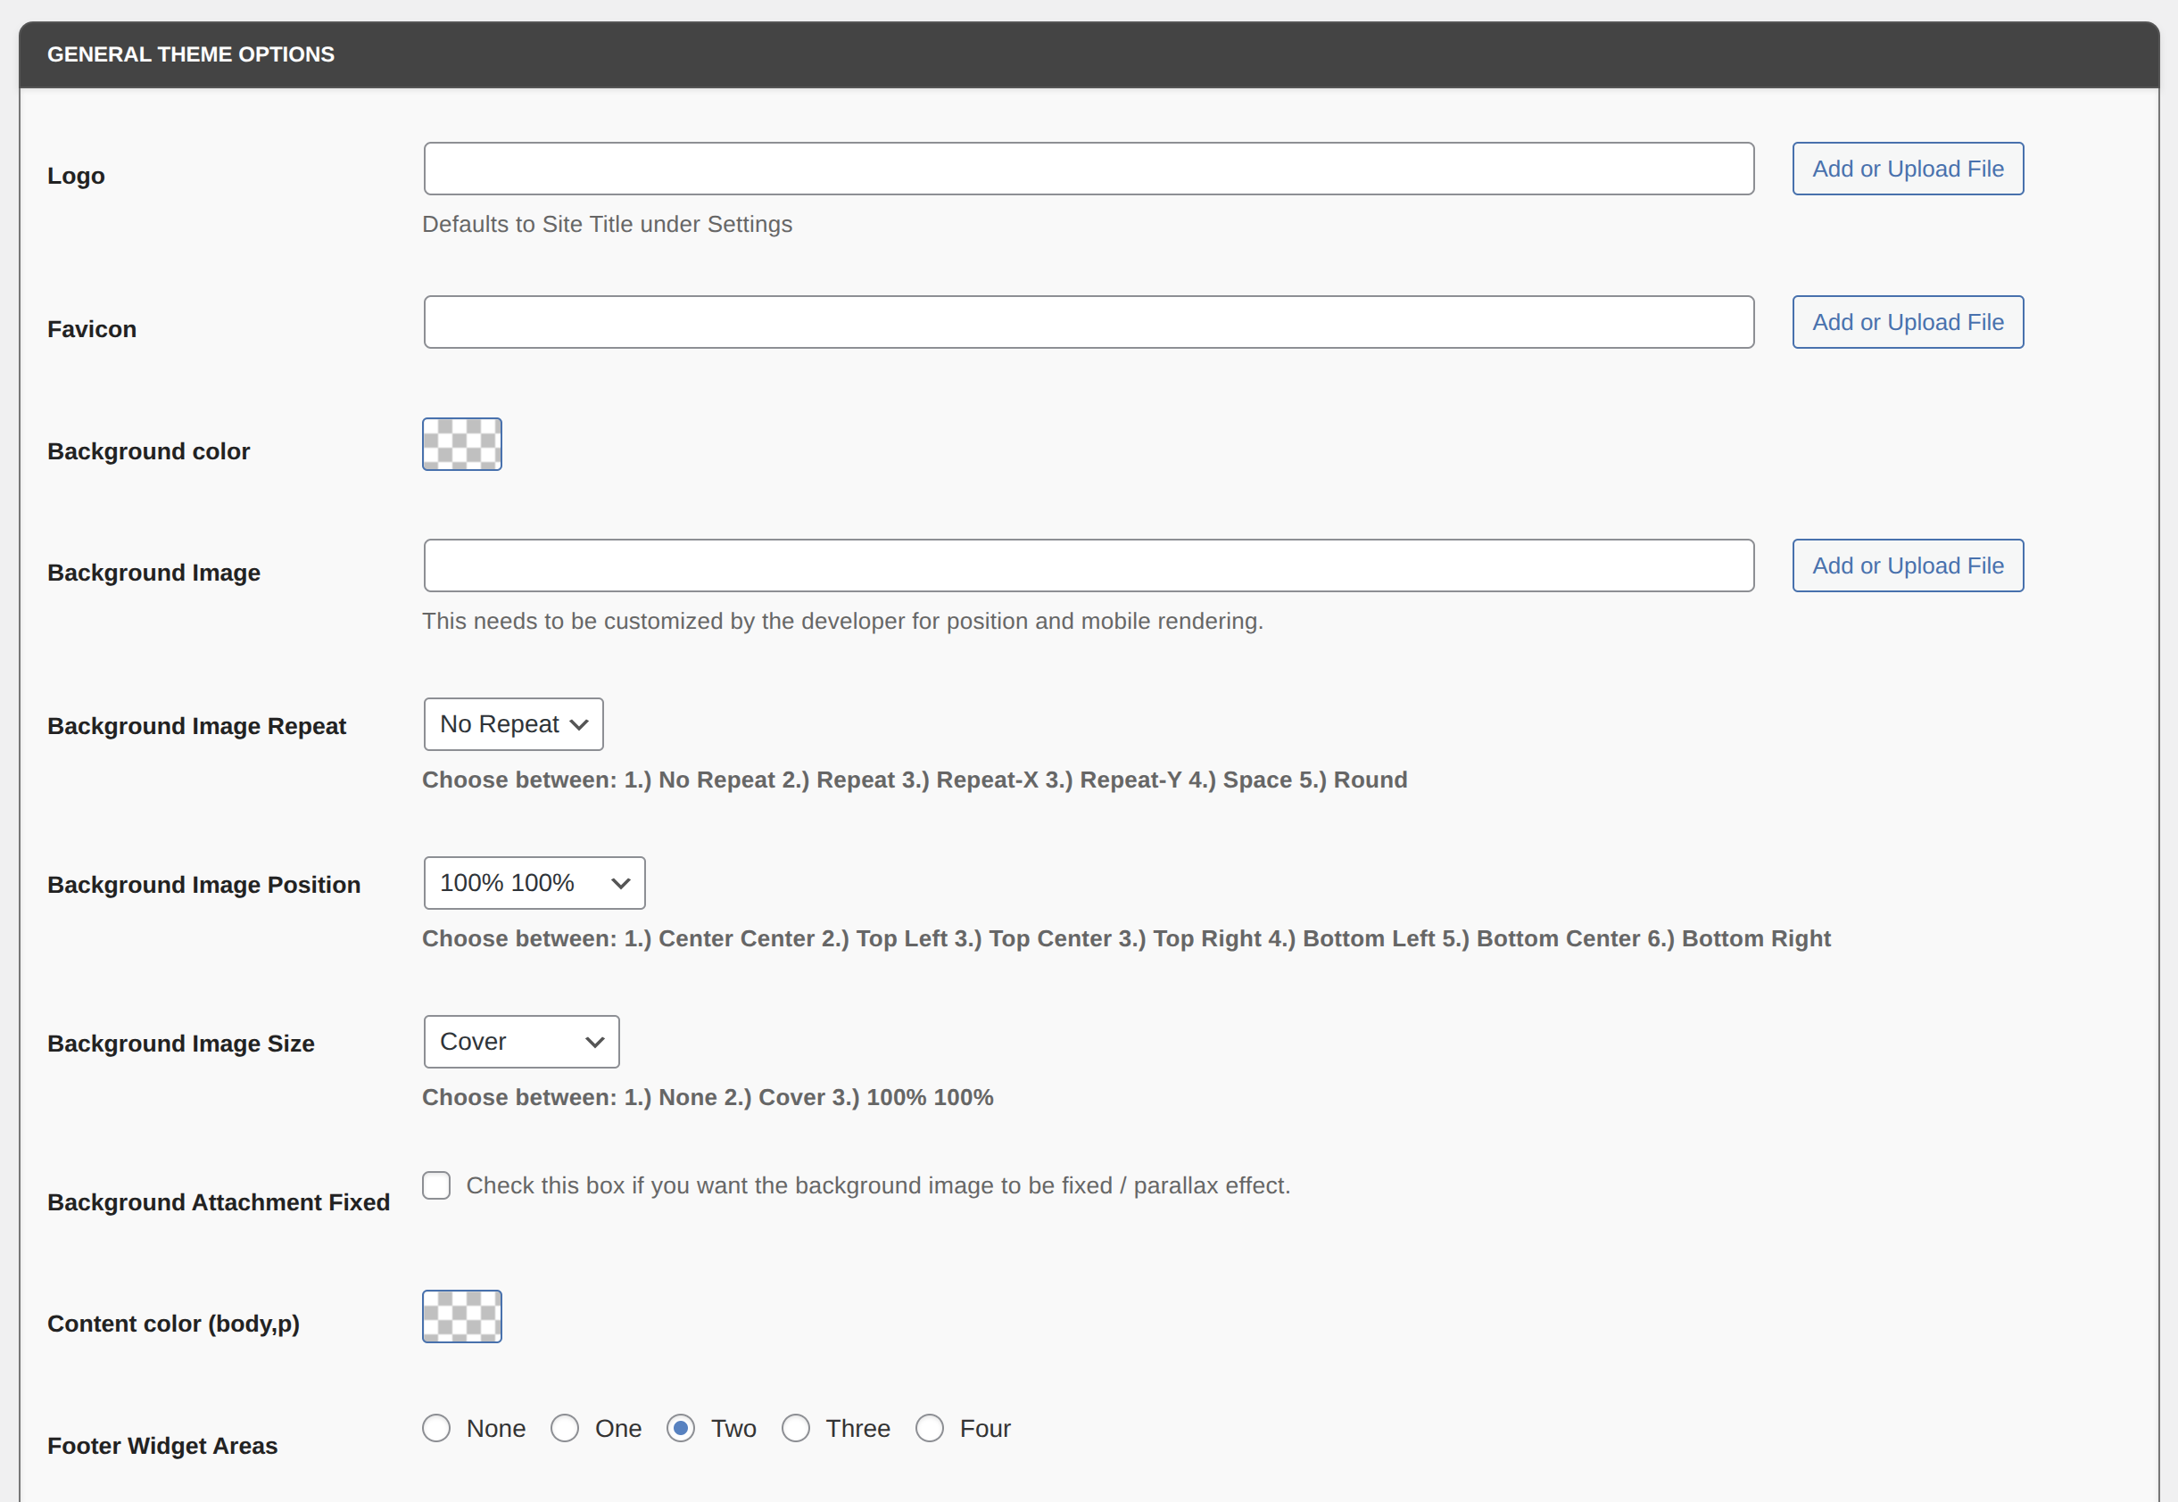Click the Footer Widget Areas label
Viewport: 2178px width, 1502px height.
pos(162,1446)
